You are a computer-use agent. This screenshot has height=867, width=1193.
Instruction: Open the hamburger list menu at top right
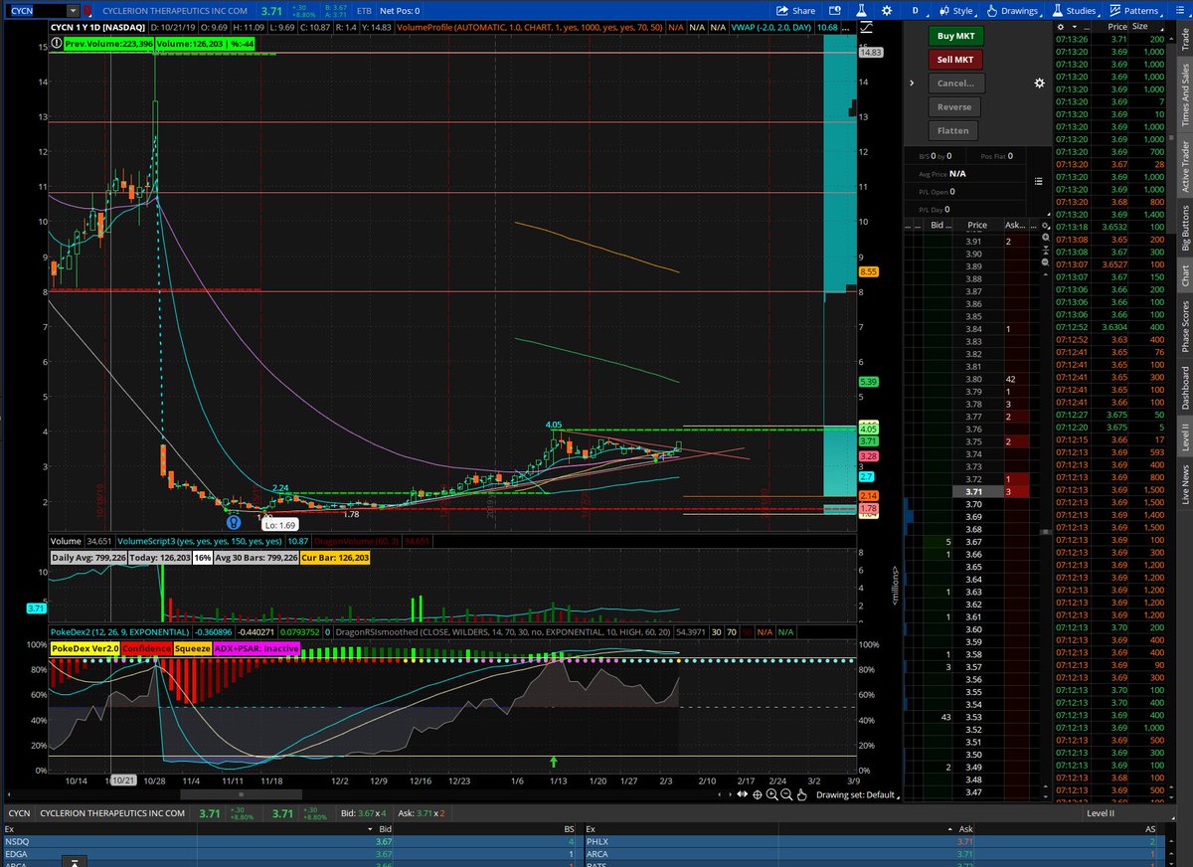pyautogui.click(x=1178, y=10)
